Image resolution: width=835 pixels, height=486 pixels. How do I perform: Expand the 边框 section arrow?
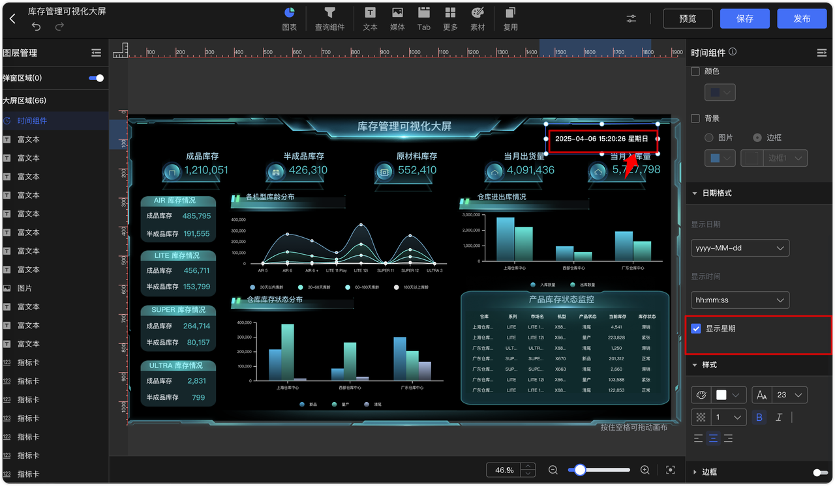tap(695, 472)
